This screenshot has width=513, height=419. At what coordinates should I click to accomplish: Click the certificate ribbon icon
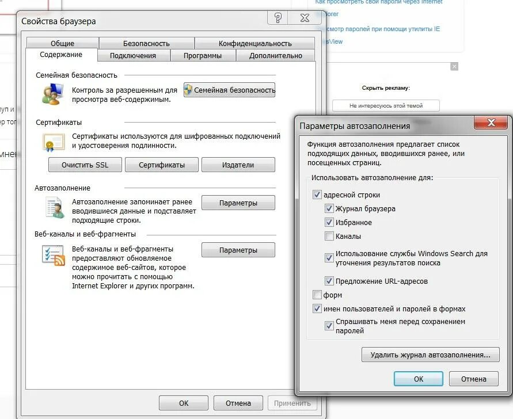point(54,142)
